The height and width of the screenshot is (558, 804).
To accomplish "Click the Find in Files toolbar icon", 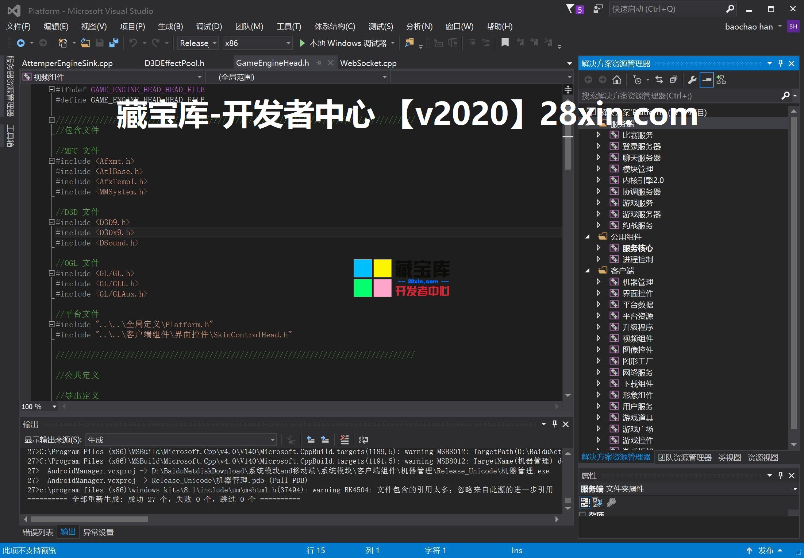I will [x=409, y=43].
